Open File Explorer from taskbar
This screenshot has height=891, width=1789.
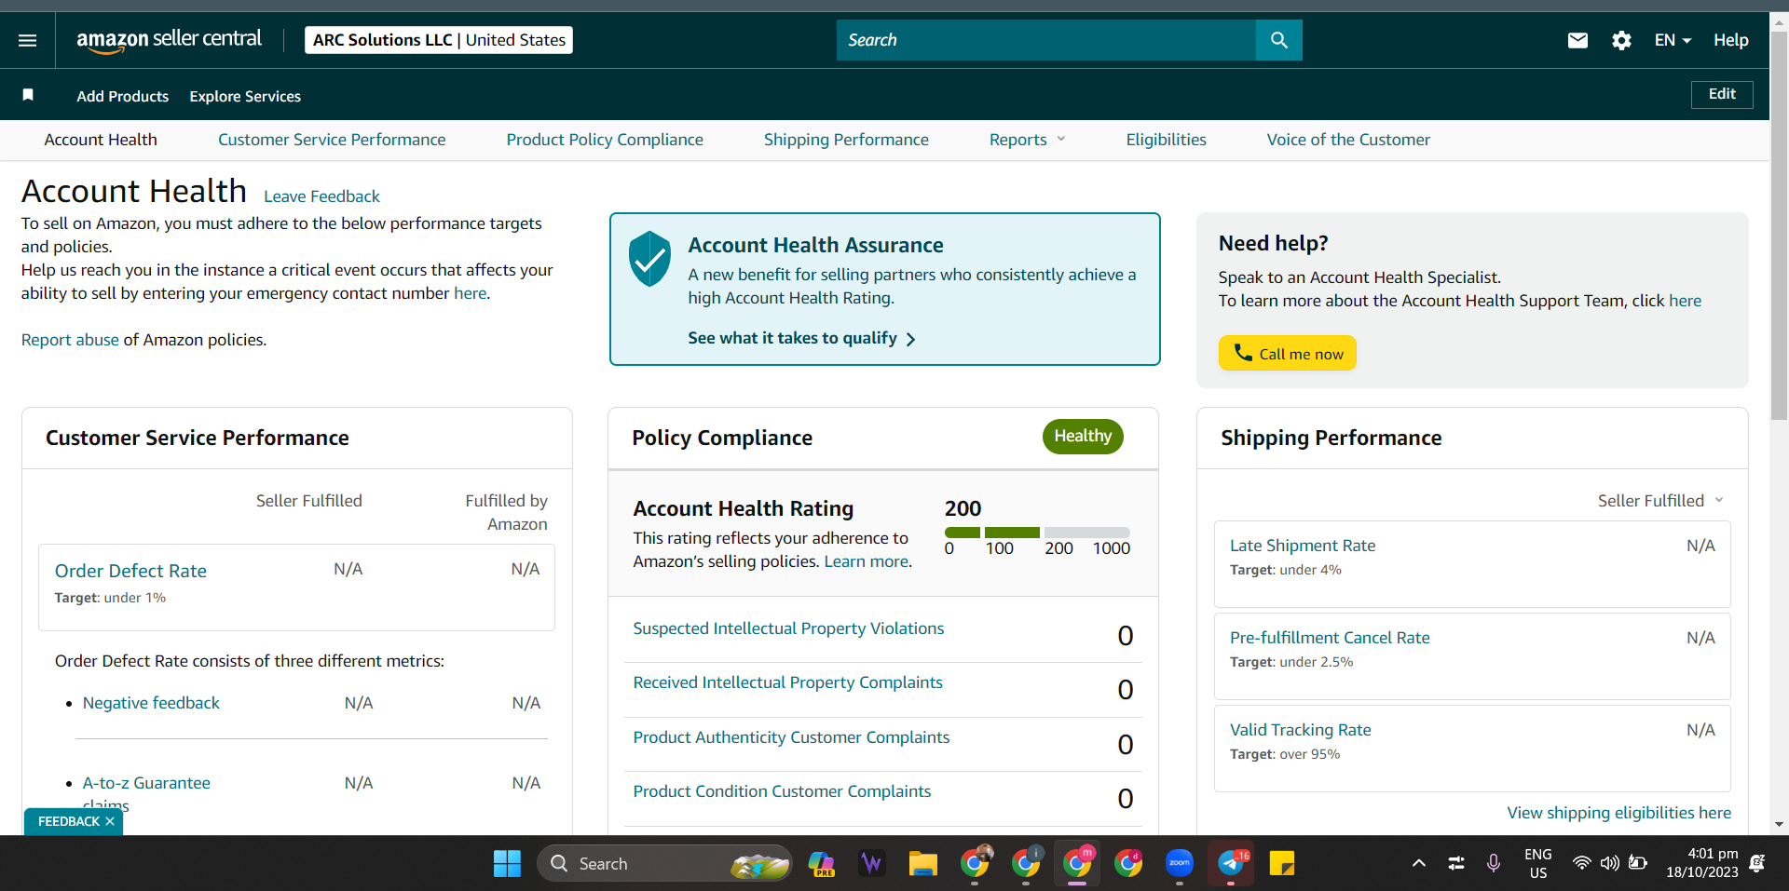coord(923,864)
